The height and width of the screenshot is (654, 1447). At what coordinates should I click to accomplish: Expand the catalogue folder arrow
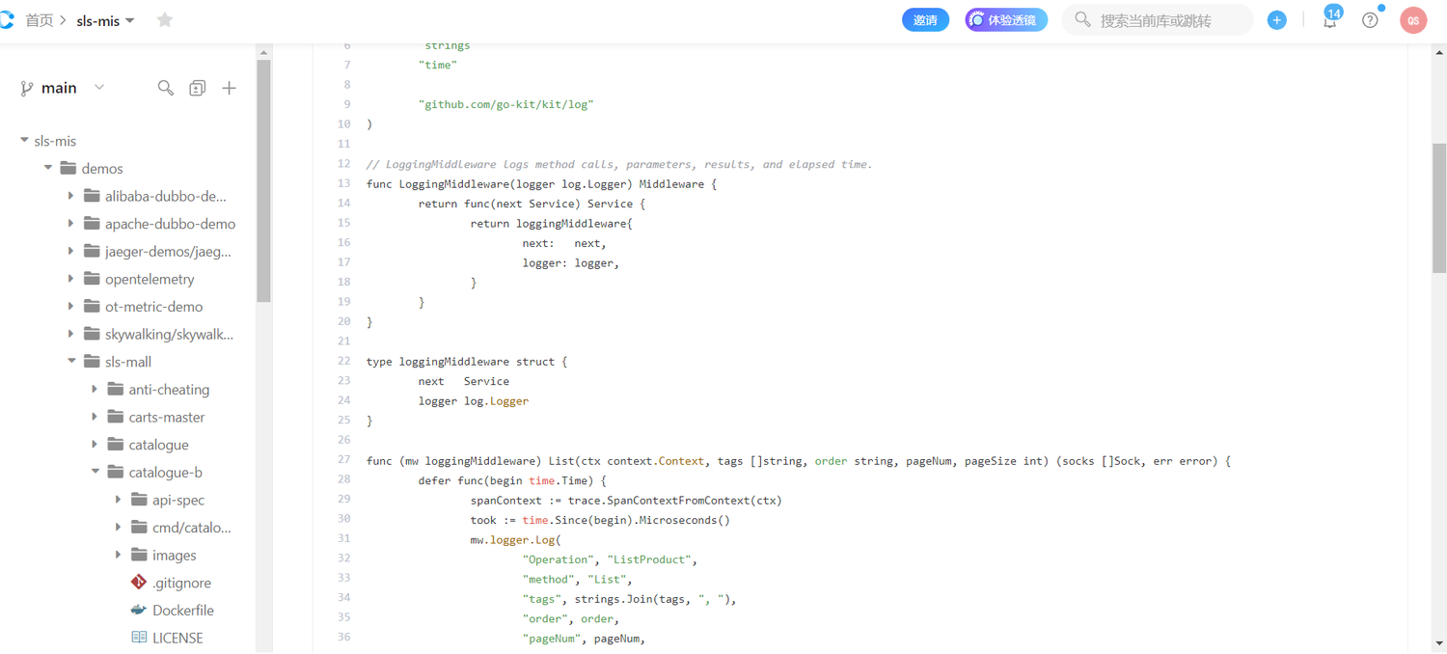point(95,445)
